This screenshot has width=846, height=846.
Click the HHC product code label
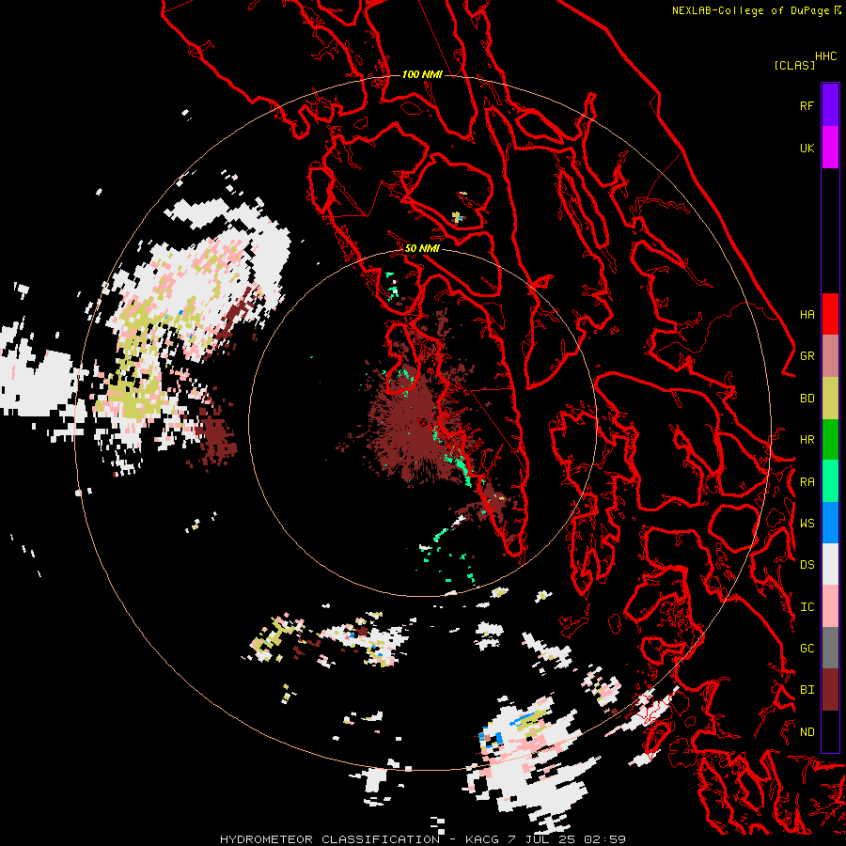(x=826, y=56)
